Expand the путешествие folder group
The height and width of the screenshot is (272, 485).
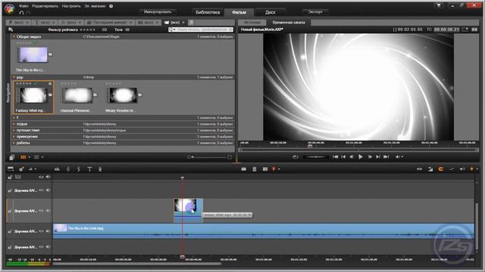14,130
